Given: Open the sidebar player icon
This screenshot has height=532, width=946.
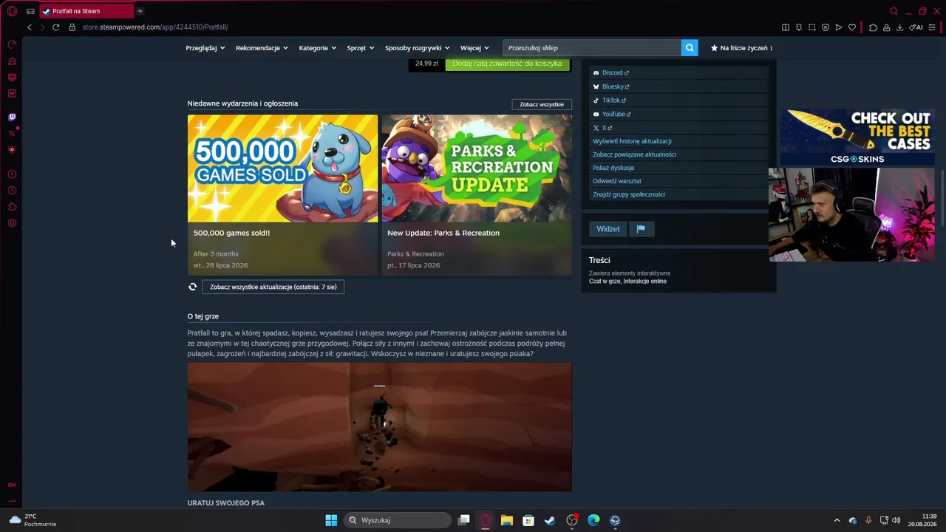Looking at the screenshot, I should [x=12, y=174].
